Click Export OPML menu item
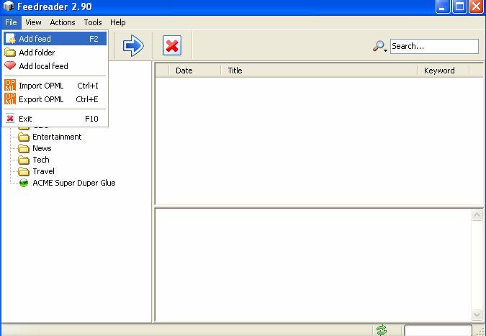 [41, 99]
